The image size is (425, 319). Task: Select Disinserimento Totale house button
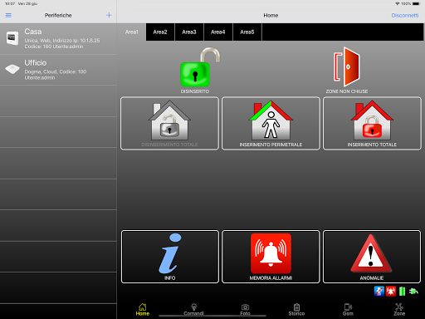tap(169, 123)
